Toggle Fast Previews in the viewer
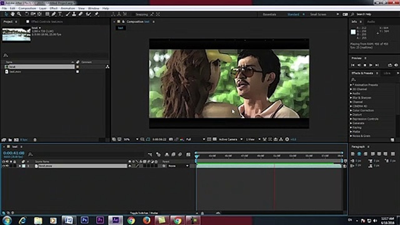The height and width of the screenshot is (225, 400). [x=270, y=139]
